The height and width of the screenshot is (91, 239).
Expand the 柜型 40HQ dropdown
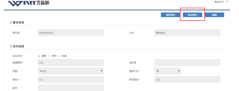(x=71, y=71)
